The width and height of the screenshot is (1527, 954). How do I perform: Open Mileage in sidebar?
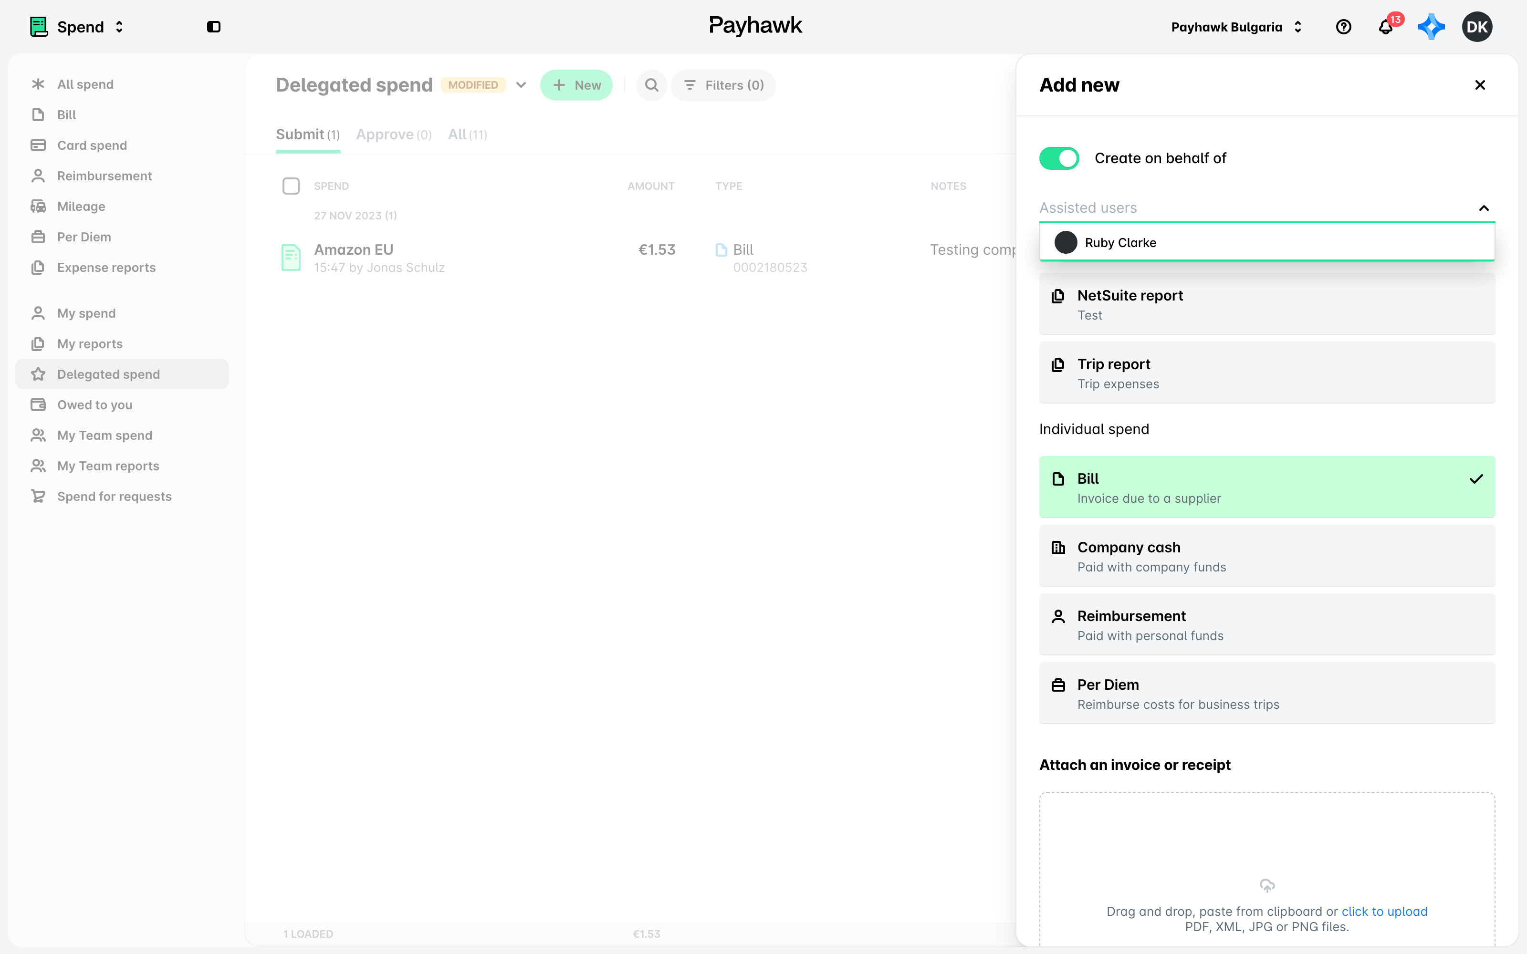122,207
